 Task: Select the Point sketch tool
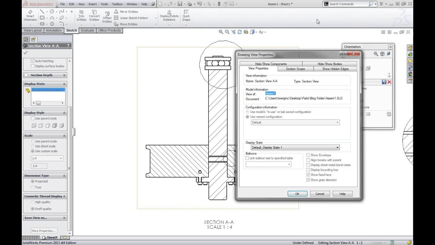71,12
